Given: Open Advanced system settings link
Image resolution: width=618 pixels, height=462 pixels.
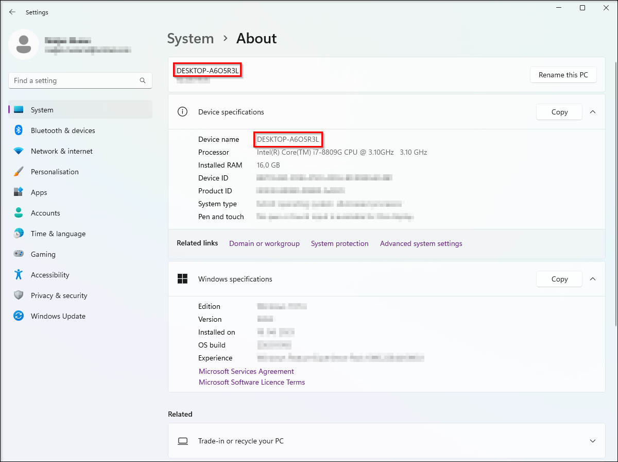Looking at the screenshot, I should pyautogui.click(x=421, y=243).
